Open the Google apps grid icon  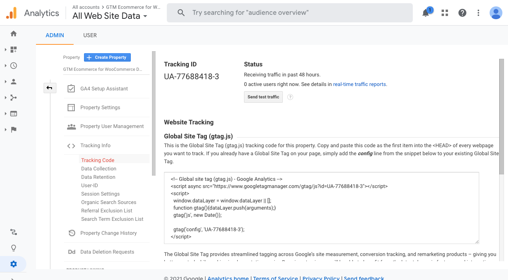[445, 13]
